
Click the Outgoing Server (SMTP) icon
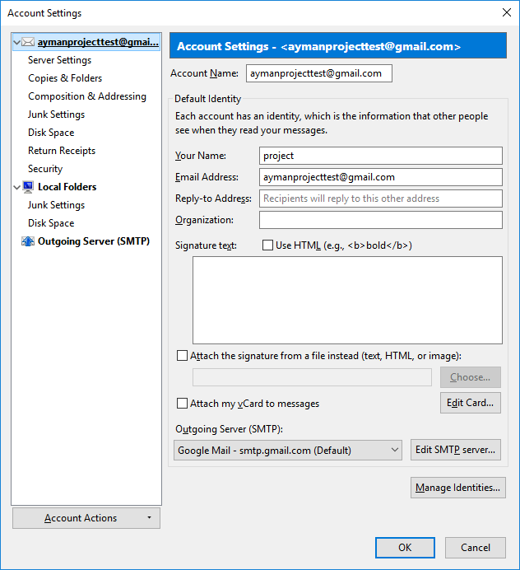[x=28, y=241]
